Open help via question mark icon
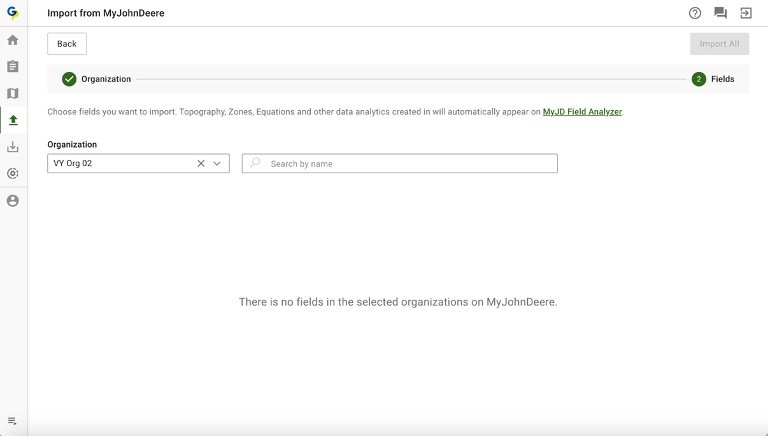The width and height of the screenshot is (768, 436). (x=695, y=13)
